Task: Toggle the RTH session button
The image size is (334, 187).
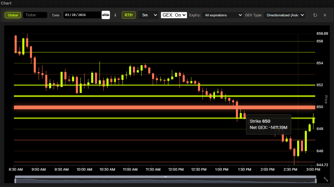Action: pos(128,15)
